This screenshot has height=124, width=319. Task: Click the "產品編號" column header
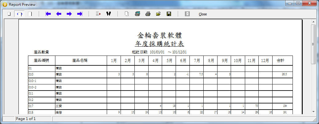point(42,60)
